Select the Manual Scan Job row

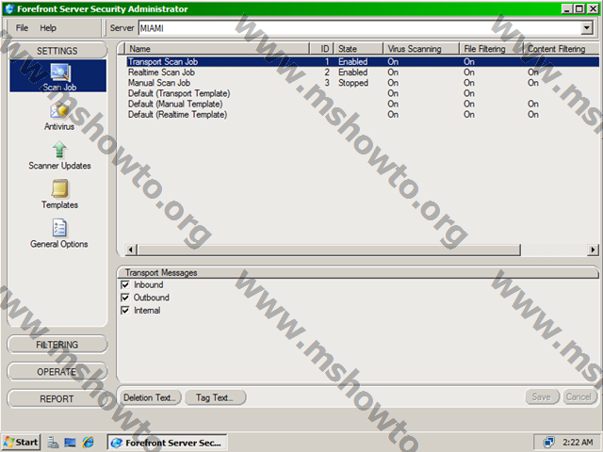coord(363,83)
